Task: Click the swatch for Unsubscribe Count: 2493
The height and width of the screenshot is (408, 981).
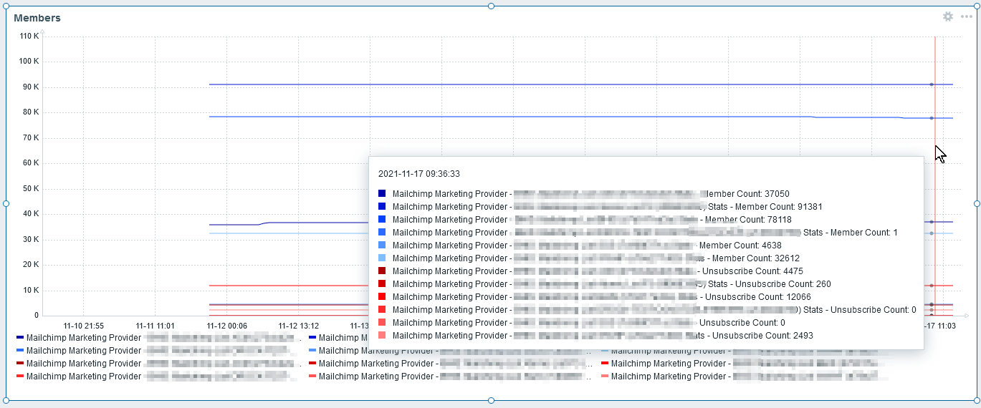Action: click(x=382, y=336)
